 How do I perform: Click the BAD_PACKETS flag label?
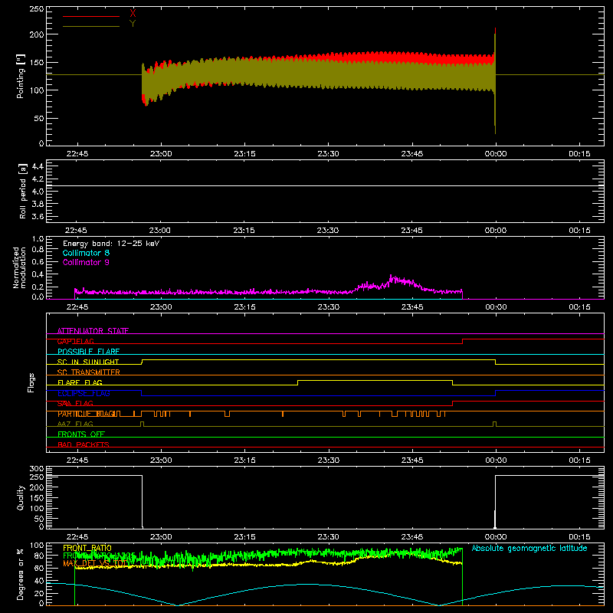tap(84, 444)
